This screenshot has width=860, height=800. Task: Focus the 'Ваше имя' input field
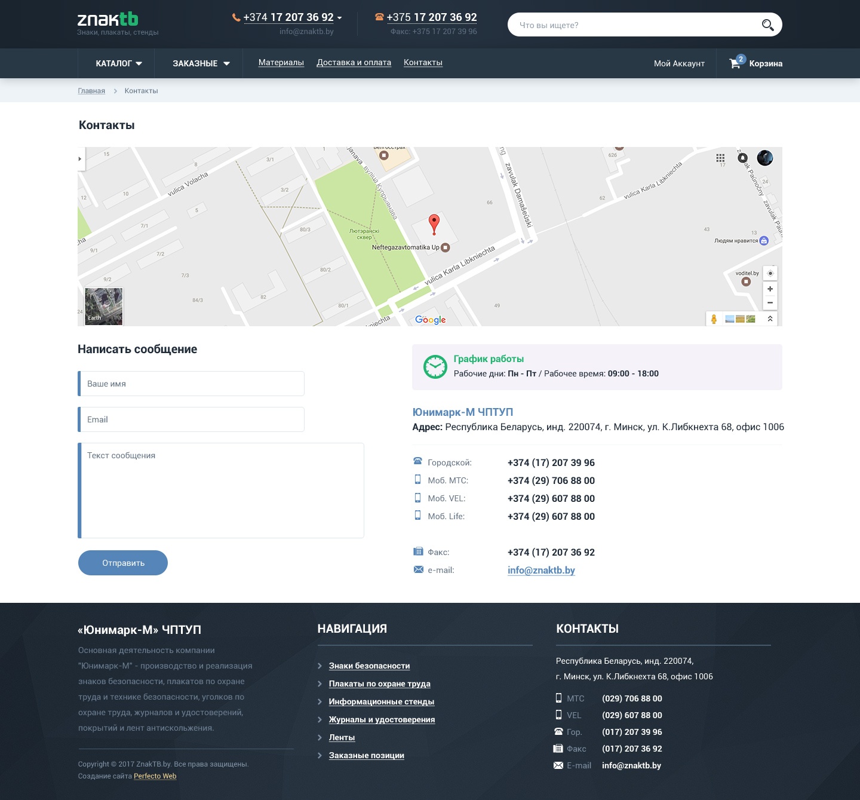191,384
